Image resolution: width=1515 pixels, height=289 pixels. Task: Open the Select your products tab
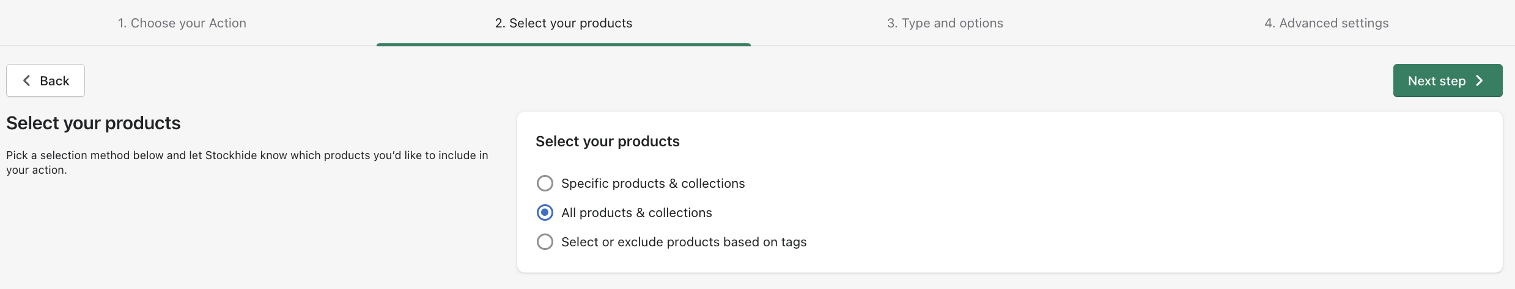(563, 23)
